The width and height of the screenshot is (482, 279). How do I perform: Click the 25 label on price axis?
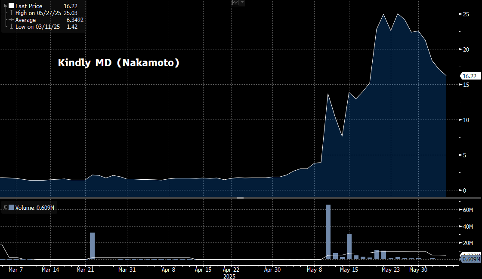[466, 14]
